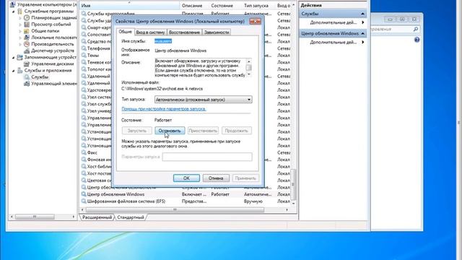Collapse the Службы actions section
This screenshot has width=462, height=260.
(x=362, y=14)
